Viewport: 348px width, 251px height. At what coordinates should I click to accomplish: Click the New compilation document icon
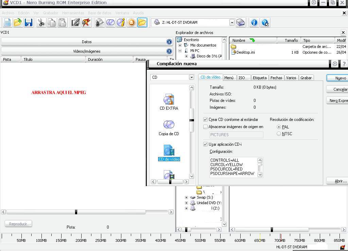(7, 23)
